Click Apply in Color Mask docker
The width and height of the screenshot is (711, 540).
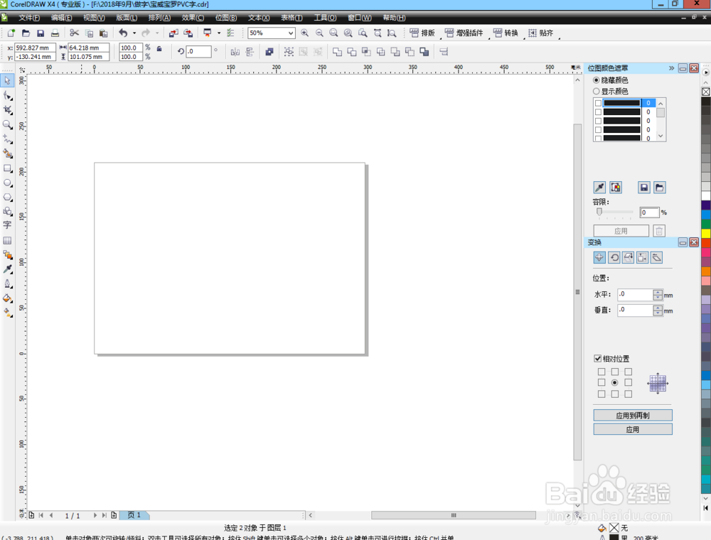pos(621,231)
